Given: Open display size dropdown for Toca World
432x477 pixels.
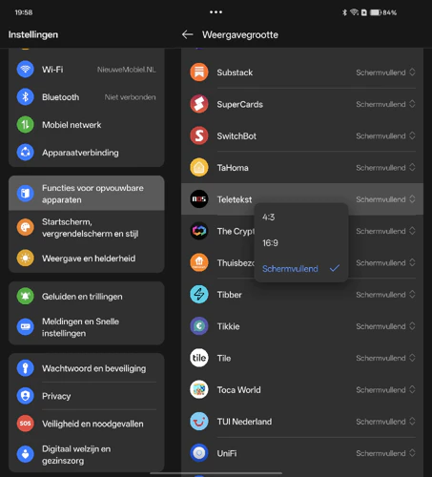Looking at the screenshot, I should coord(385,389).
